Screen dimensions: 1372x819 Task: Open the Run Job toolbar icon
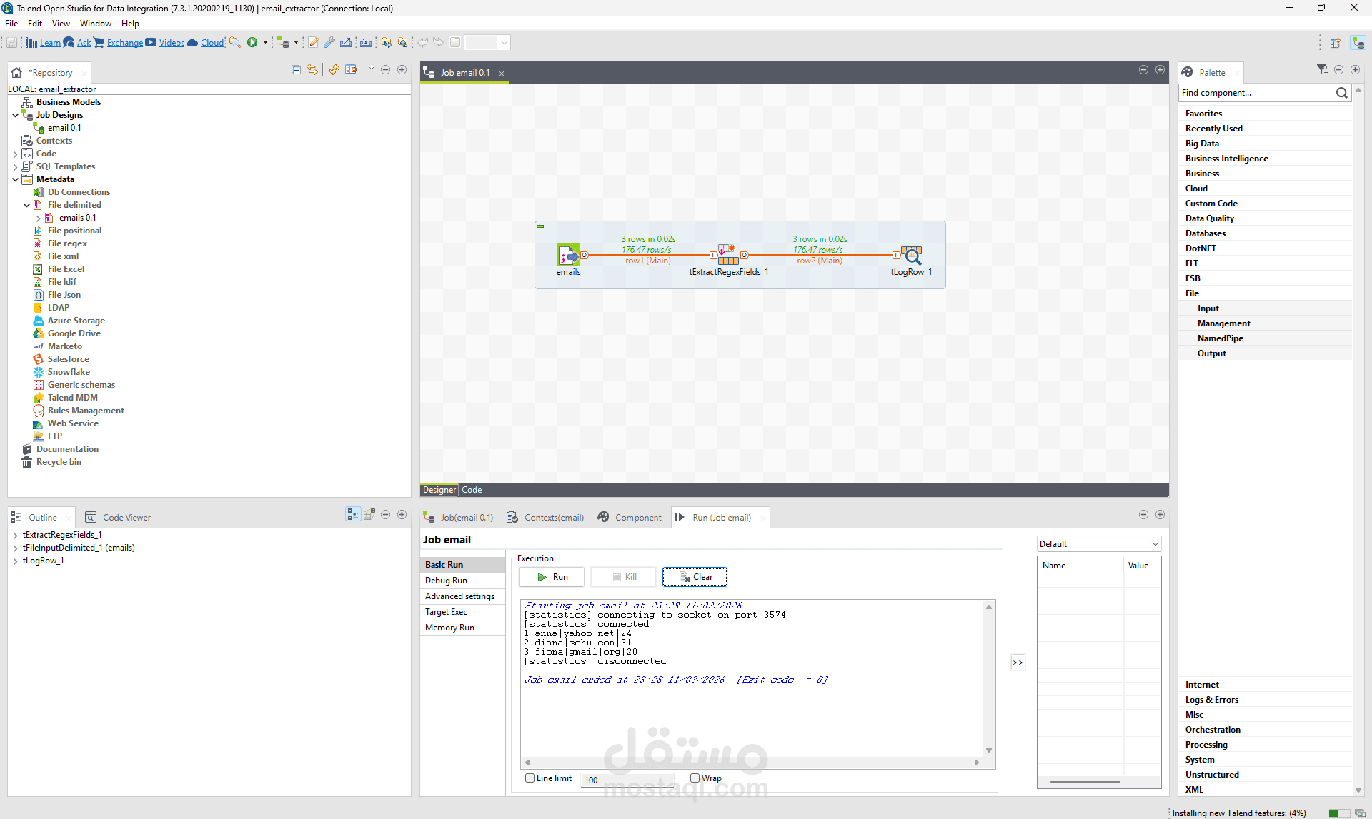(254, 42)
